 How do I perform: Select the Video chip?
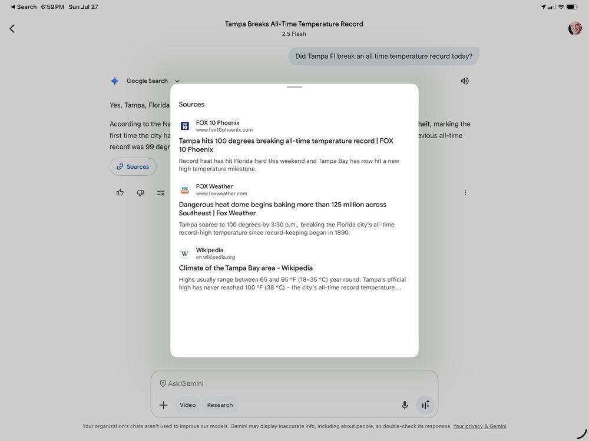187,405
